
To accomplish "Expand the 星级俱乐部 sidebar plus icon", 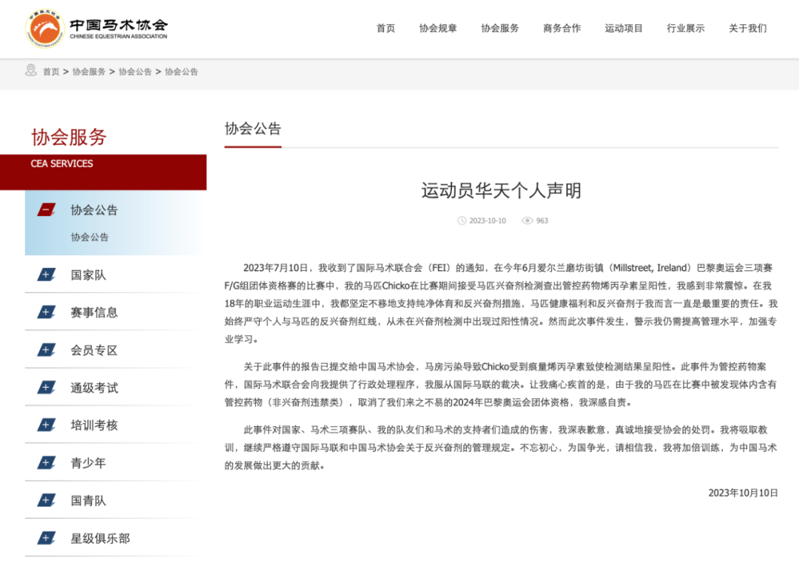I will coord(47,538).
